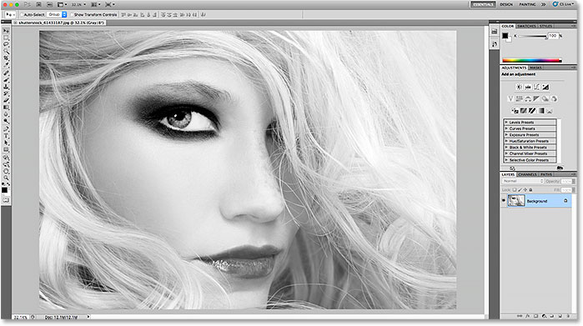Screen dimensions: 583x326
Task: Add a Brightness/Contrast adjustment
Action: click(519, 87)
